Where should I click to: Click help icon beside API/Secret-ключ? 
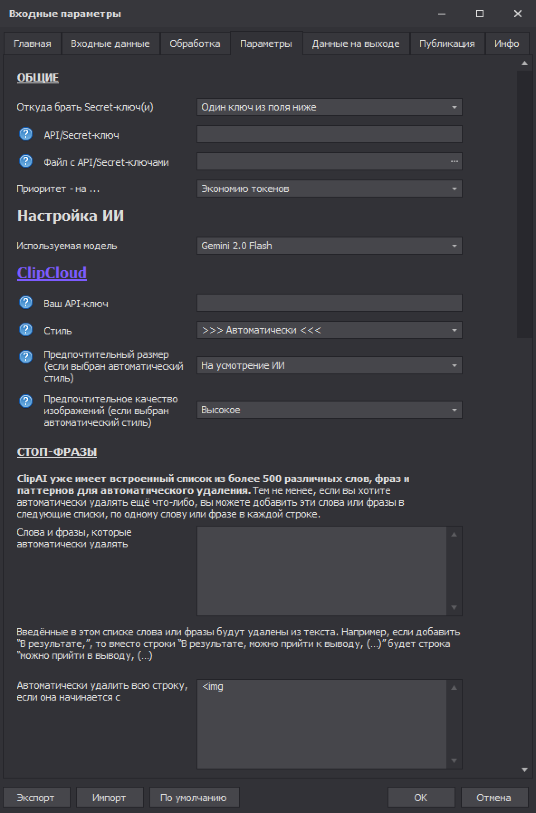tap(26, 134)
